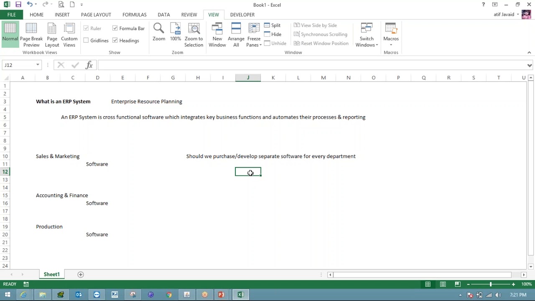Zoom in with the status bar plus button
The image size is (535, 301).
(513, 284)
